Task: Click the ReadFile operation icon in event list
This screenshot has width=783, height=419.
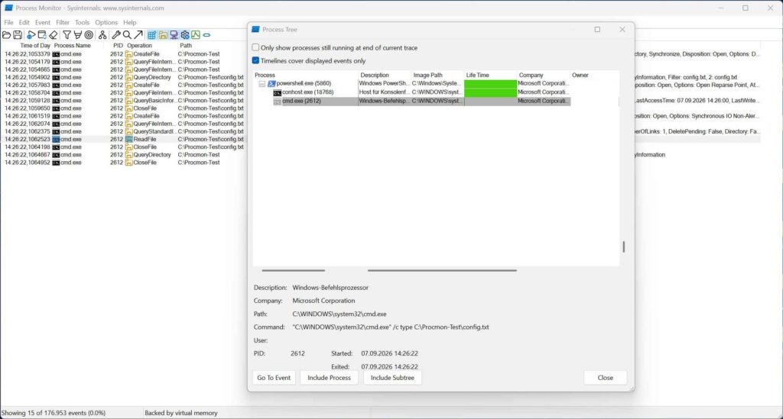Action: click(x=128, y=140)
